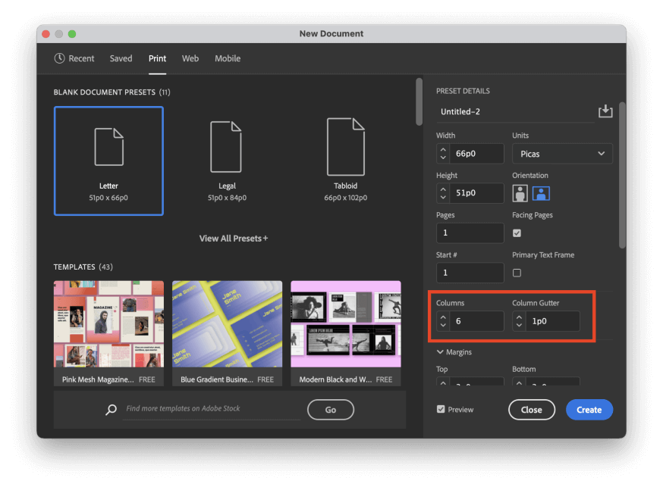Collapse the Margins section

[x=454, y=352]
